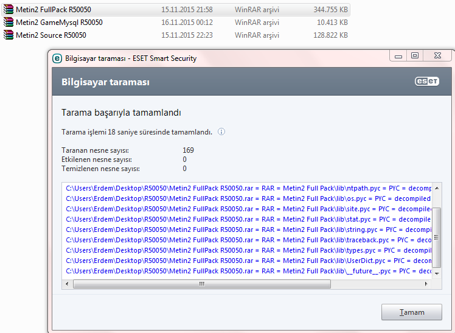Viewport: 455px width, 333px height.
Task: Select the stat.pyc log row
Action: click(x=248, y=219)
